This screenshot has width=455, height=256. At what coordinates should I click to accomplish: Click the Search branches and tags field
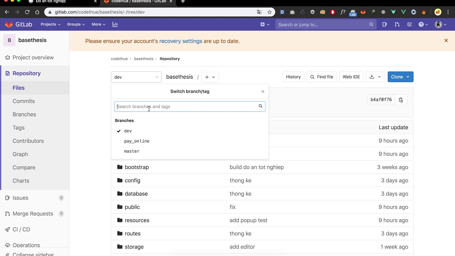pos(190,106)
